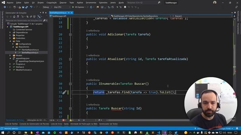Click the Visual Studio logo icon
The width and height of the screenshot is (241, 135).
pos(3,3)
